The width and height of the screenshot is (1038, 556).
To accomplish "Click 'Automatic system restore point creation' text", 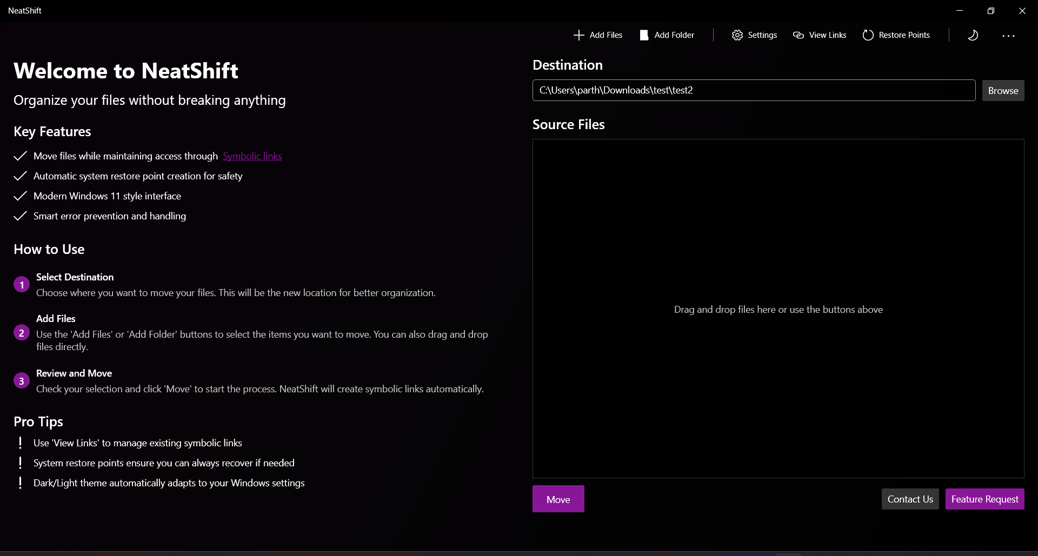I will tap(138, 176).
